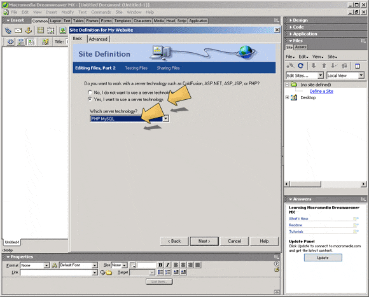Click the Update button in Answers panel

point(323,258)
